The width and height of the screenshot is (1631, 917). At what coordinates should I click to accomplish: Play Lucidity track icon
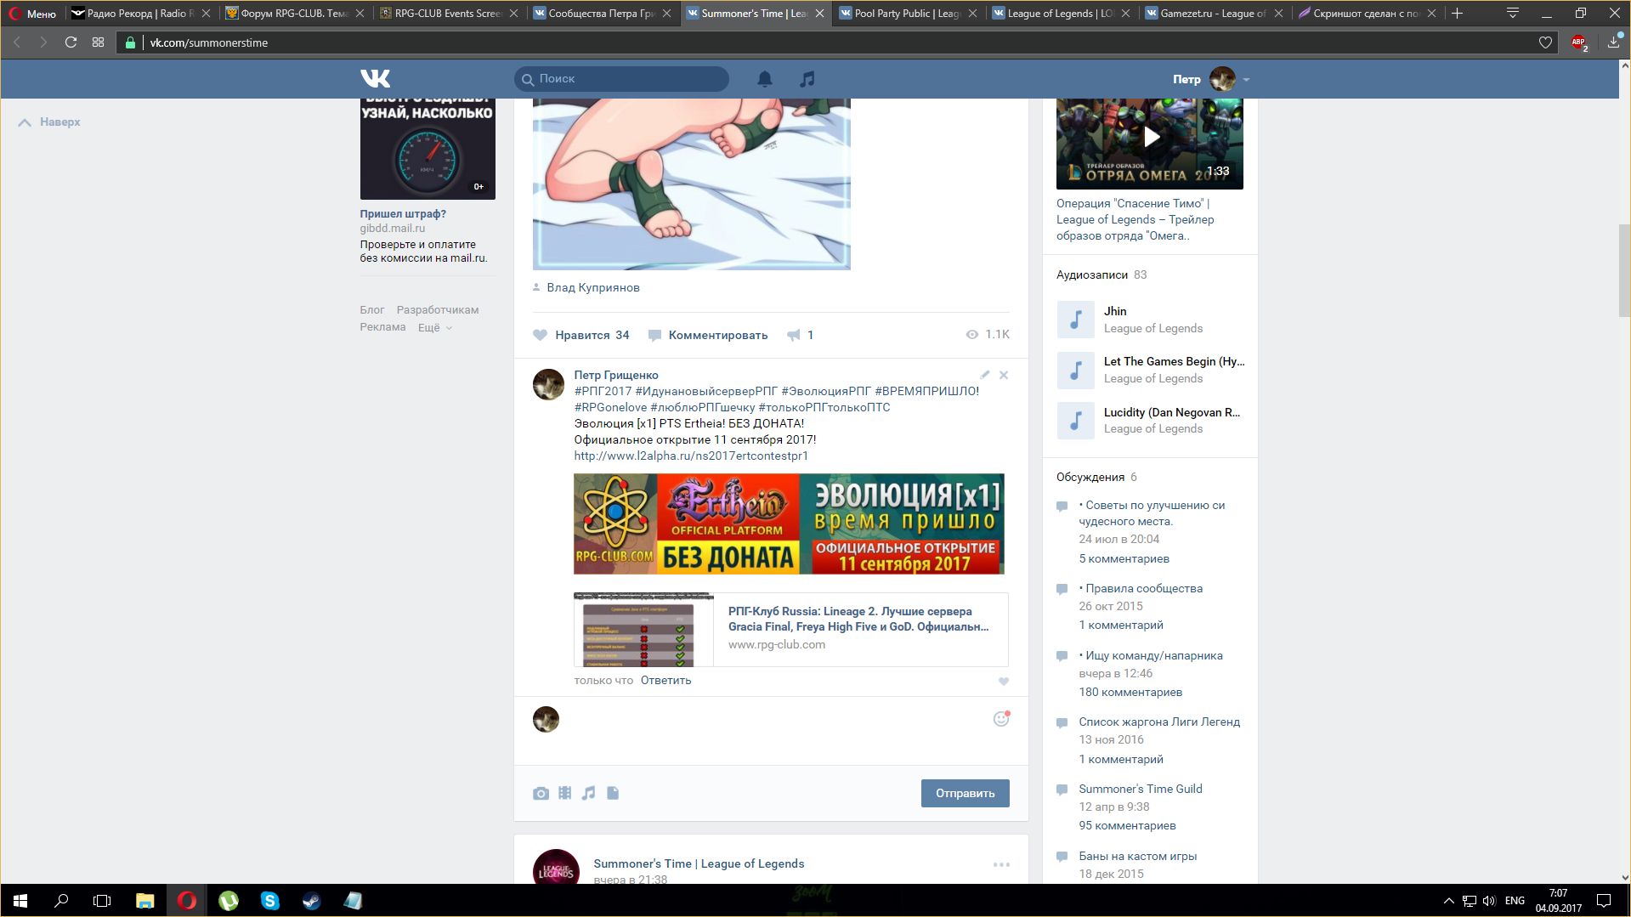pos(1075,420)
